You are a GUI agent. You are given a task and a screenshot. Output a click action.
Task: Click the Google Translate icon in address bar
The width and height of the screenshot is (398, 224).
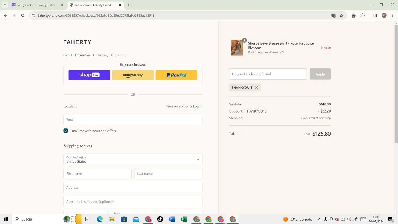[x=334, y=15]
